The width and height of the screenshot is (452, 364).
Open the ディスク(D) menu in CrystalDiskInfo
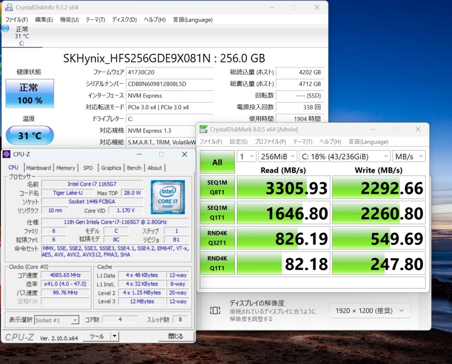(x=124, y=20)
